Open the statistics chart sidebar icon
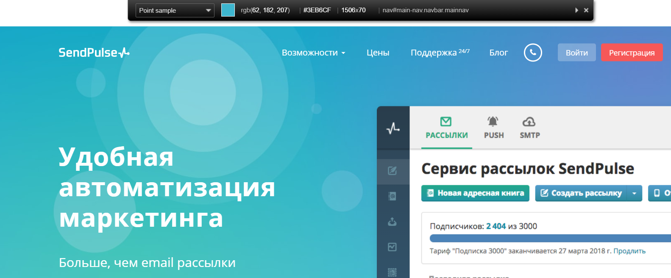 point(393,247)
